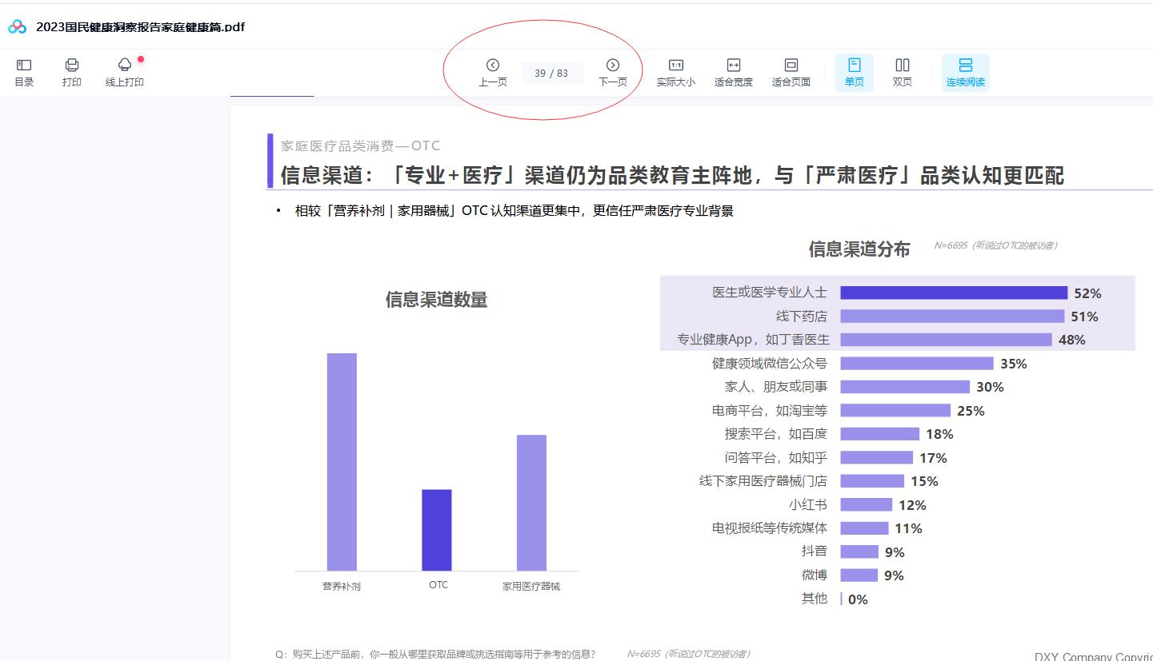
Task: Toggle 连续阅读 continuous reading mode
Action: click(x=965, y=72)
